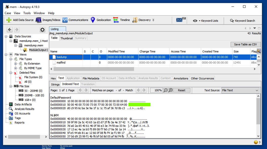Click the Add Data Source plus icon

click(9, 20)
